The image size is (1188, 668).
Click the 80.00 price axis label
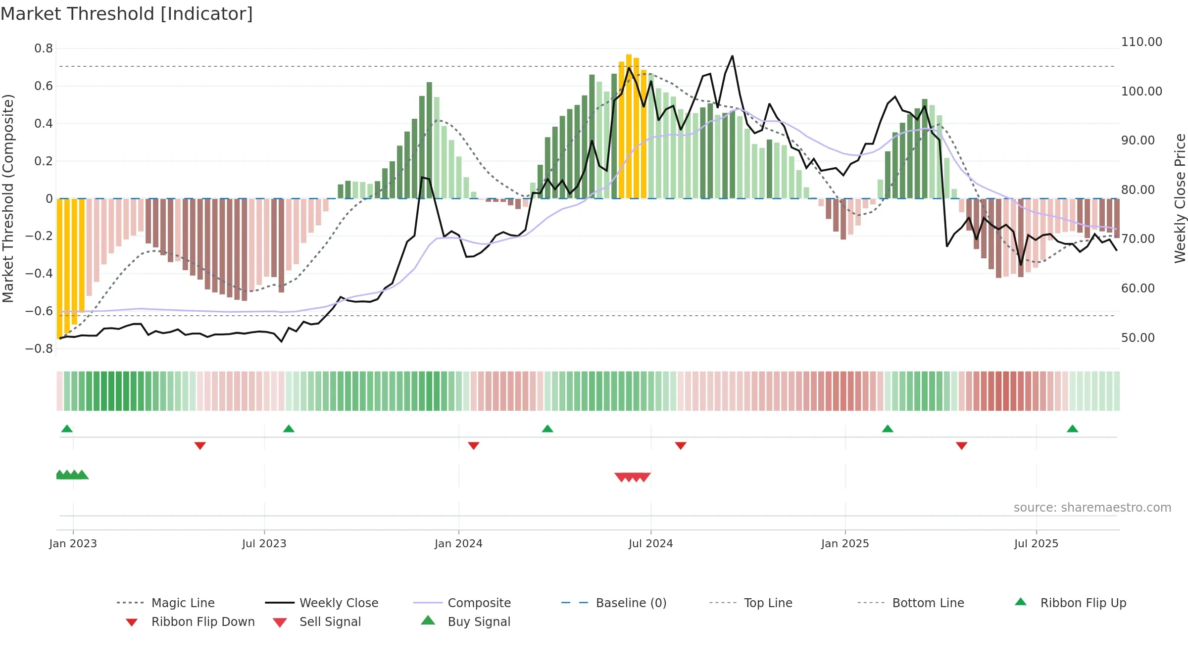tap(1138, 190)
